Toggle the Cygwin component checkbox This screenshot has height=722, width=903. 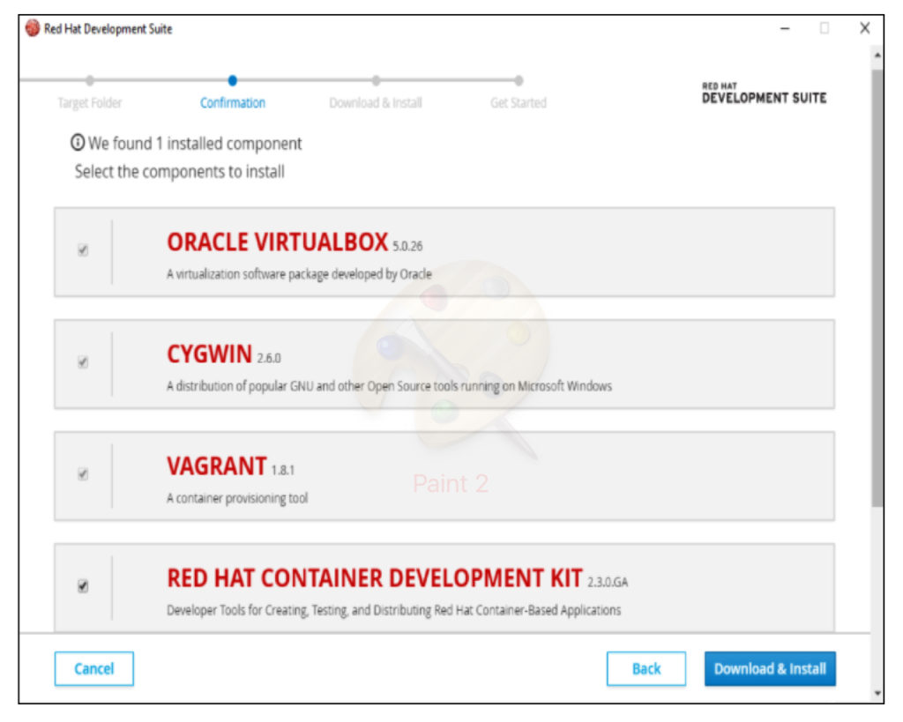point(83,362)
